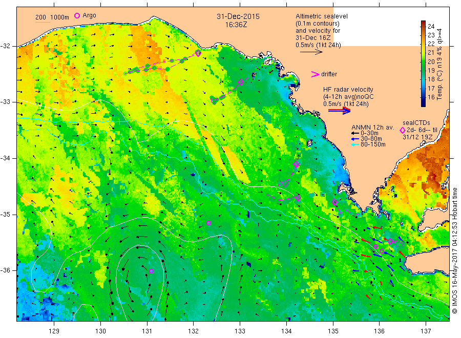The height and width of the screenshot is (338, 461).
Task: Click the '1000m' isobath legend text
Action: (60, 17)
